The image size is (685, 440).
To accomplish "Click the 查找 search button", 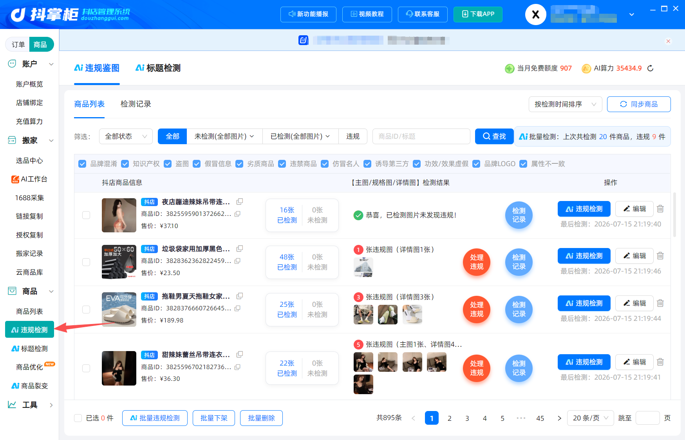I will [x=494, y=136].
